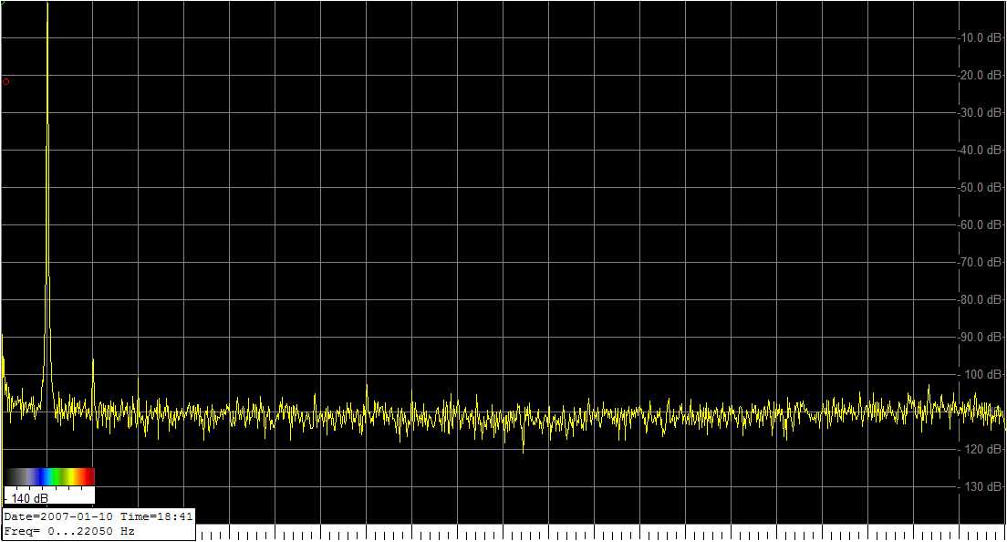Click the '-10.0 dB' axis label
Screen dimensions: 1007x542
tap(980, 38)
